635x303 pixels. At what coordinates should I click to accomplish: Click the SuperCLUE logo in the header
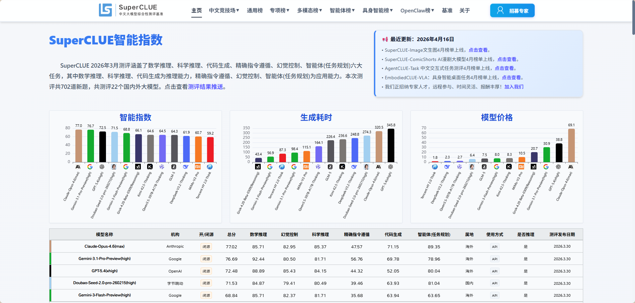click(x=131, y=10)
